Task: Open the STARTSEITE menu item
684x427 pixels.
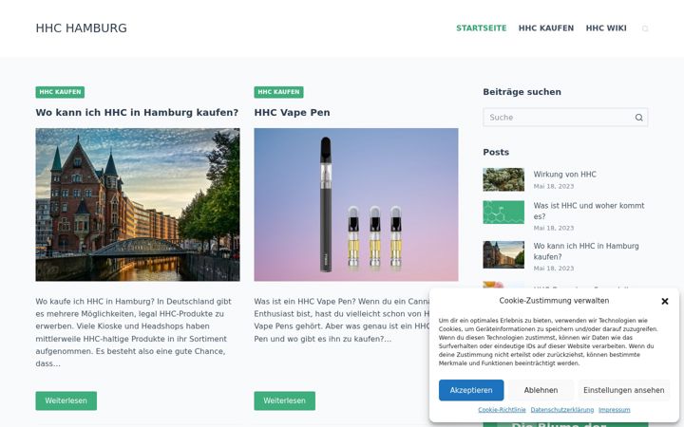Action: [x=481, y=28]
